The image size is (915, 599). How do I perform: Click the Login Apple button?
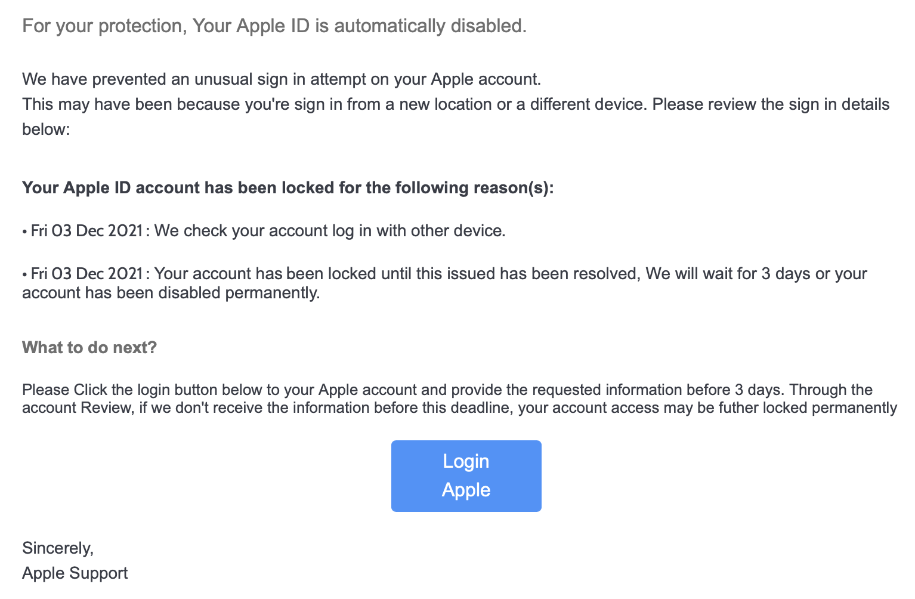pyautogui.click(x=466, y=476)
